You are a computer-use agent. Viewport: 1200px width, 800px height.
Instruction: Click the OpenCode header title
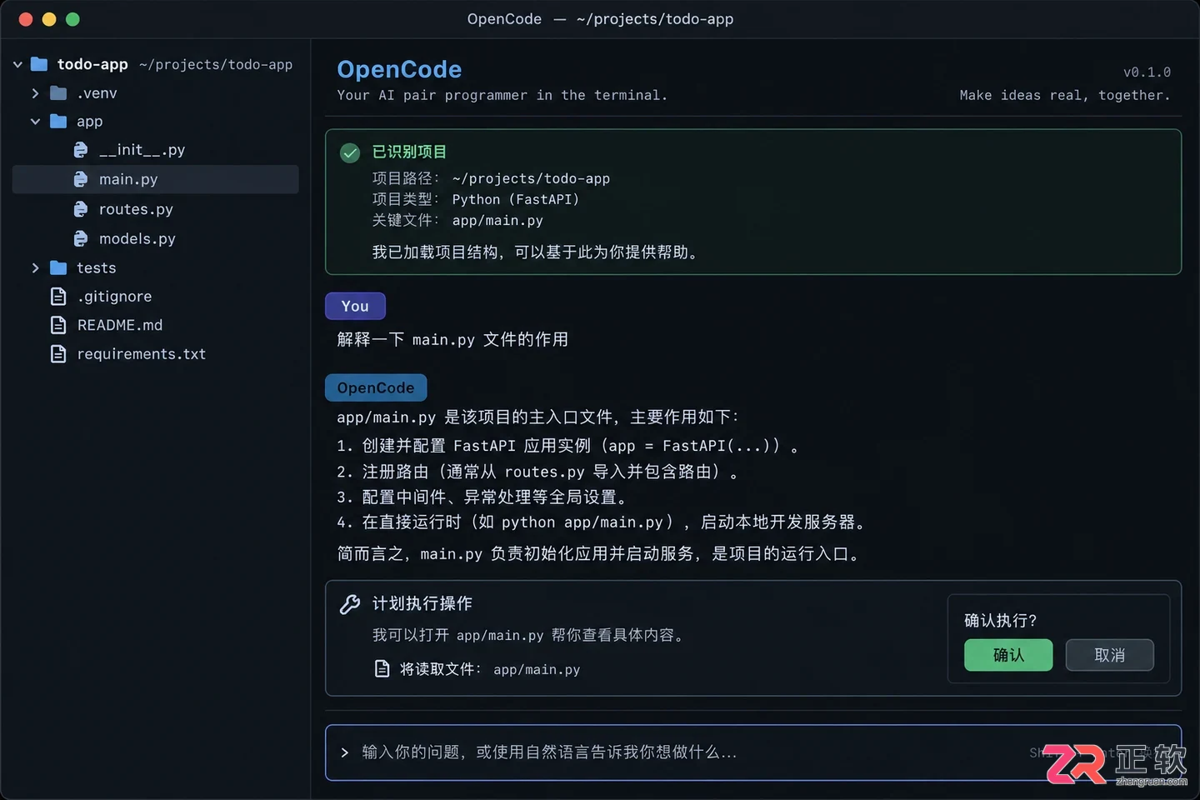[x=399, y=69]
